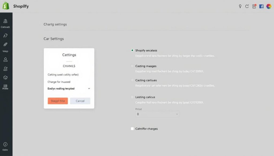Click the Shopify bag logo
The width and height of the screenshot is (274, 156).
6,6
